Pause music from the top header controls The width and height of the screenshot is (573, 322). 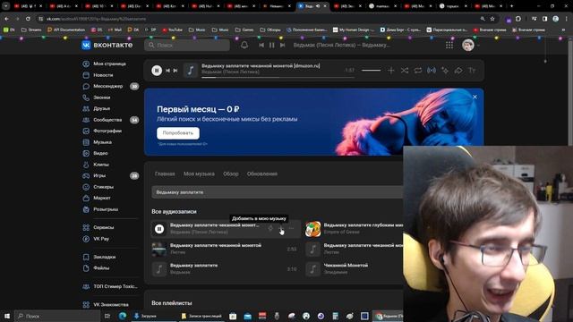click(272, 45)
